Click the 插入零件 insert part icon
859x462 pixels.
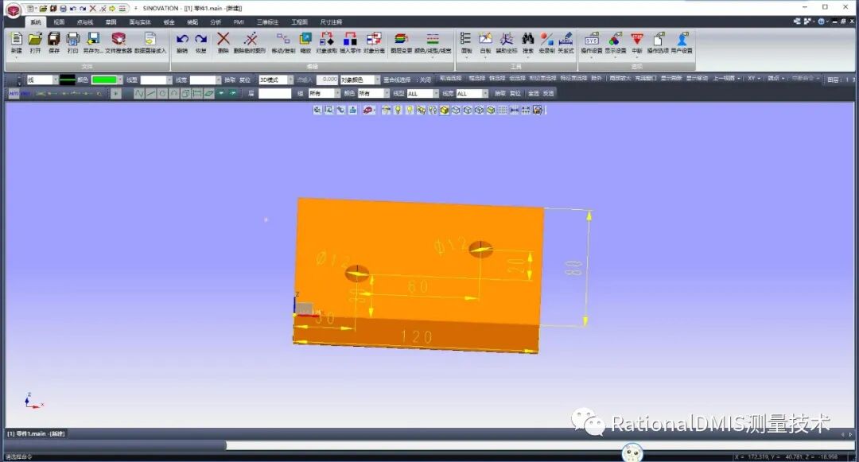(x=352, y=40)
